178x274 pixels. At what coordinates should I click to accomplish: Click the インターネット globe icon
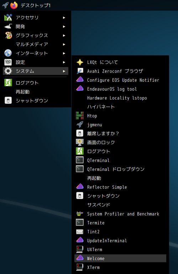click(8, 53)
